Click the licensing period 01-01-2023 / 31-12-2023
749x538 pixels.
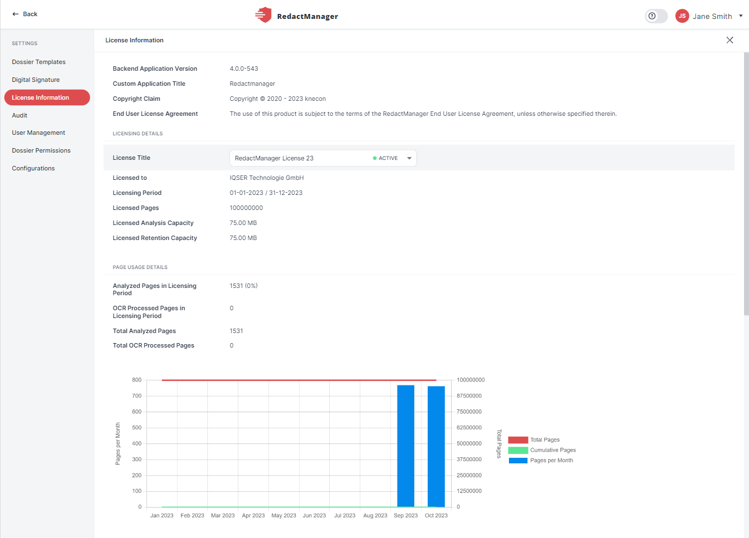[x=266, y=193]
